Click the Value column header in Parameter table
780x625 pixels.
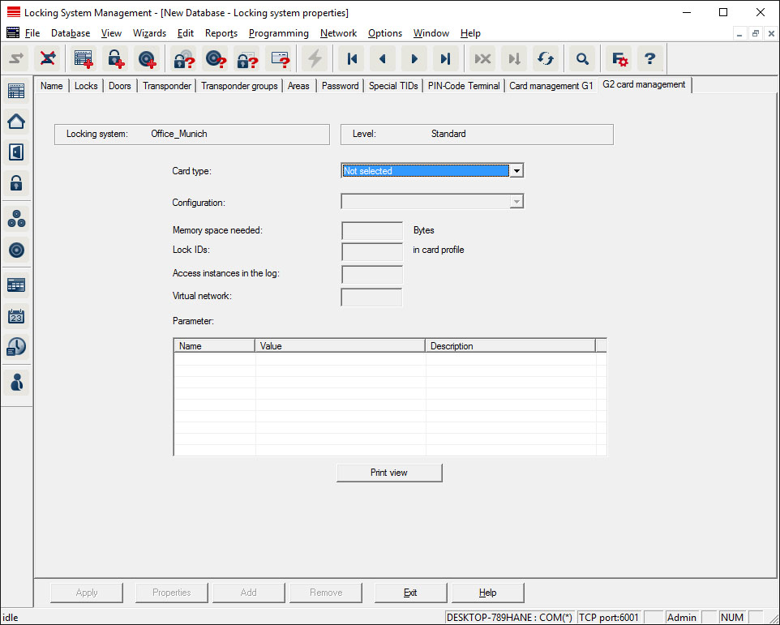tap(340, 346)
